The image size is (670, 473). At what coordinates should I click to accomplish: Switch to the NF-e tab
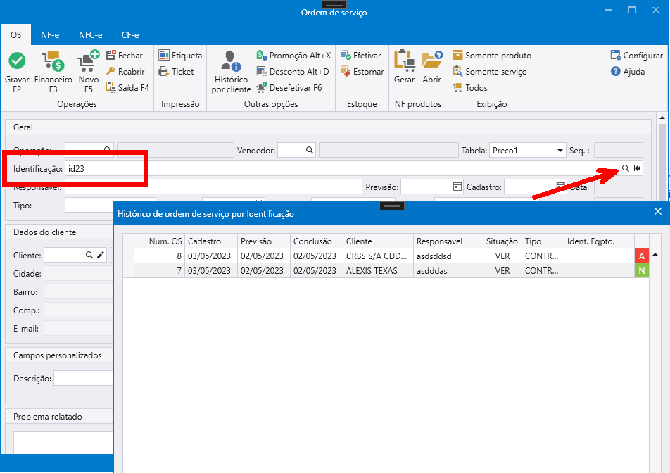point(50,34)
